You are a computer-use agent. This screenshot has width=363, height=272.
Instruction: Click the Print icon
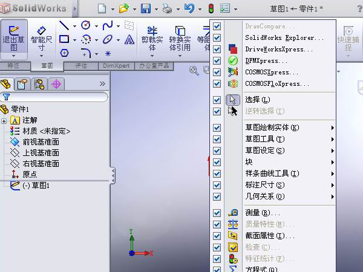pos(167,9)
